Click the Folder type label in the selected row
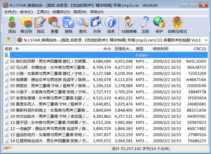211x154 pixels. (x=142, y=55)
